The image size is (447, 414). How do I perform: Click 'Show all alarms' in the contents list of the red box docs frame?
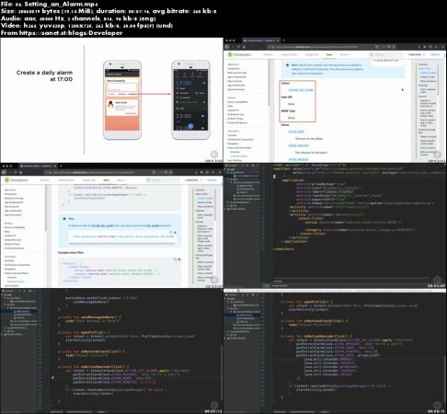(x=429, y=81)
